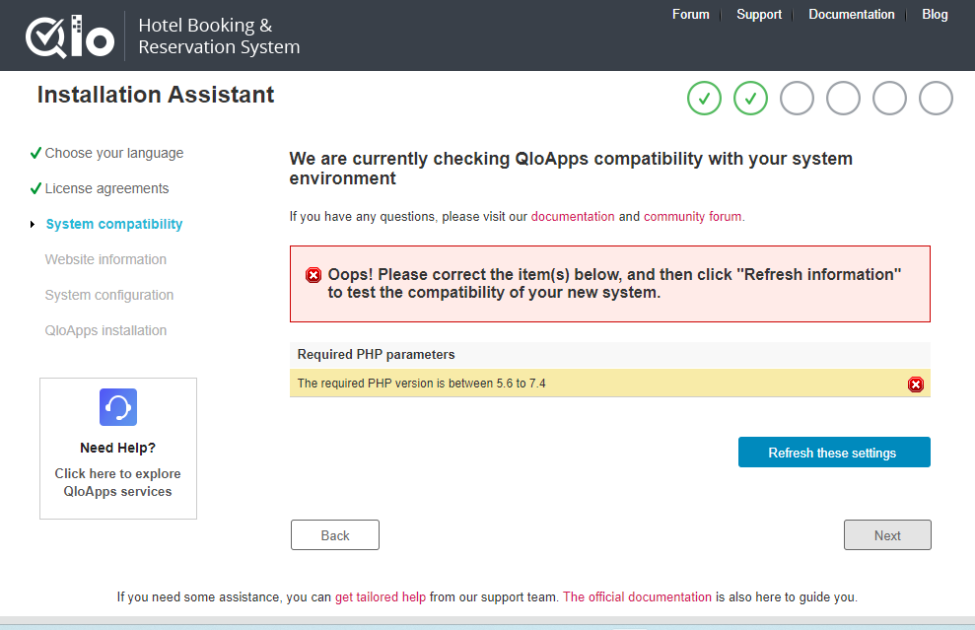Click the Next button
Viewport: 975px width, 630px height.
[887, 534]
